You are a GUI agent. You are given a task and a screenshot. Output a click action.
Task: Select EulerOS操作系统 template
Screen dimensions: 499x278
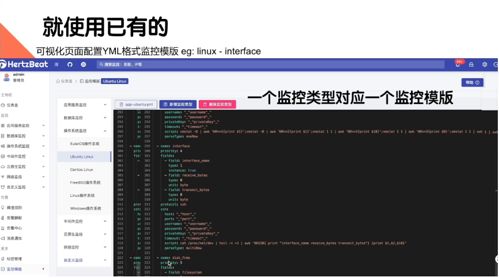coord(84,144)
